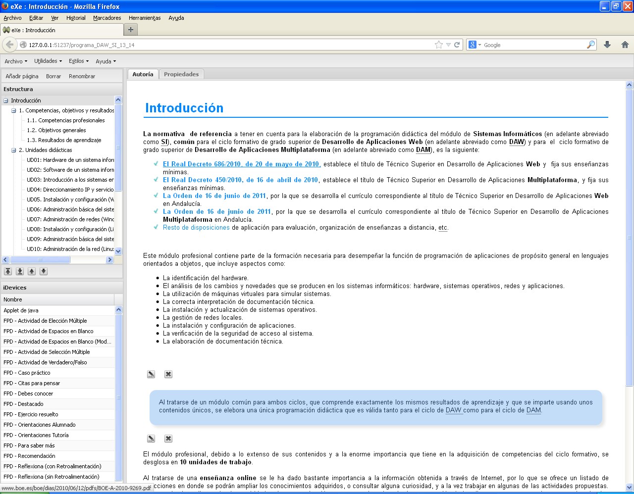The image size is (634, 494).
Task: Click the Nombre column header in iDevices
Action: point(58,299)
